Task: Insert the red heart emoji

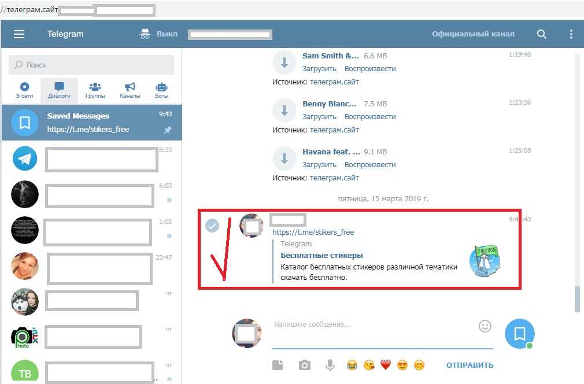Action: point(386,365)
